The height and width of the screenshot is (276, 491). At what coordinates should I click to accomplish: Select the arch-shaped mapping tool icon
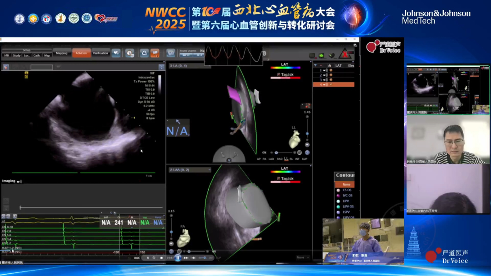[144, 53]
